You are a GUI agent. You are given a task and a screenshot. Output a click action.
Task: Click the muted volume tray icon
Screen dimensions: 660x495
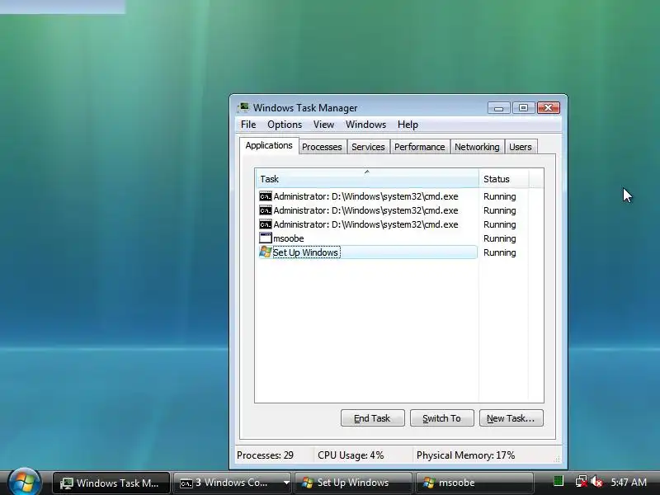click(596, 482)
